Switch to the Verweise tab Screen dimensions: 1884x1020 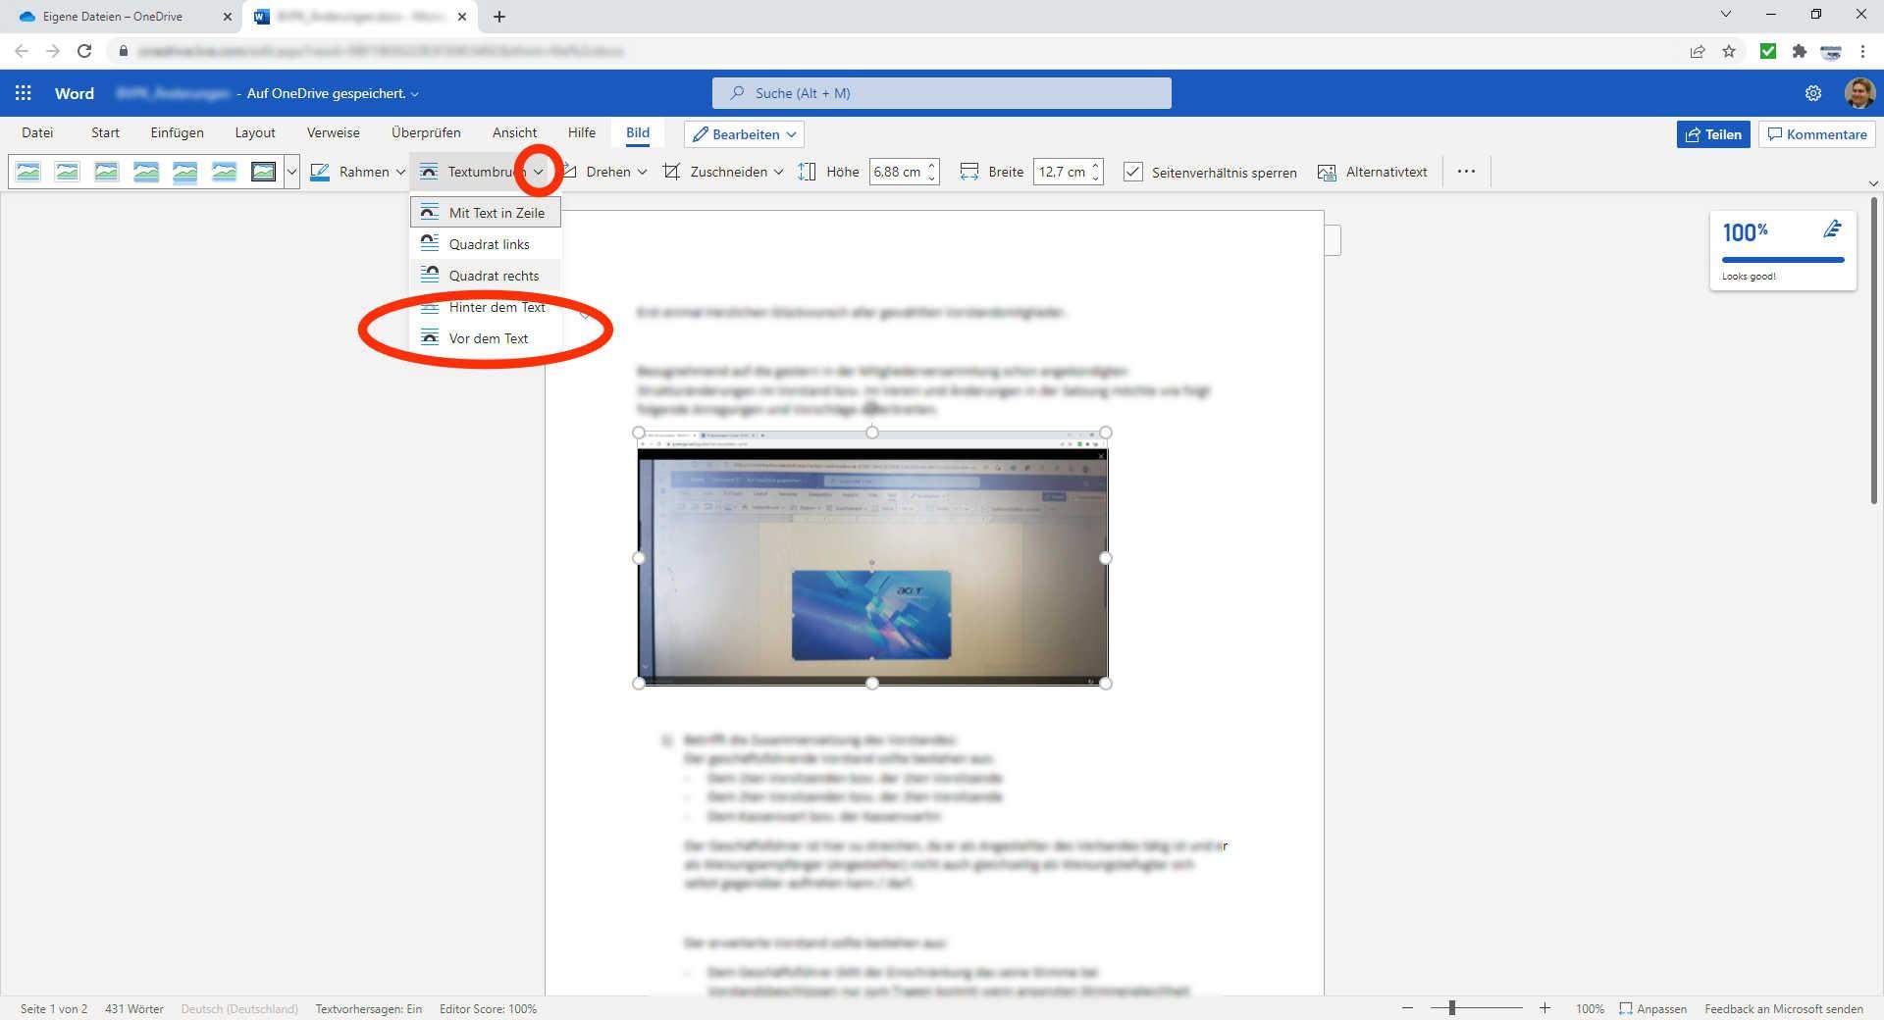[333, 132]
